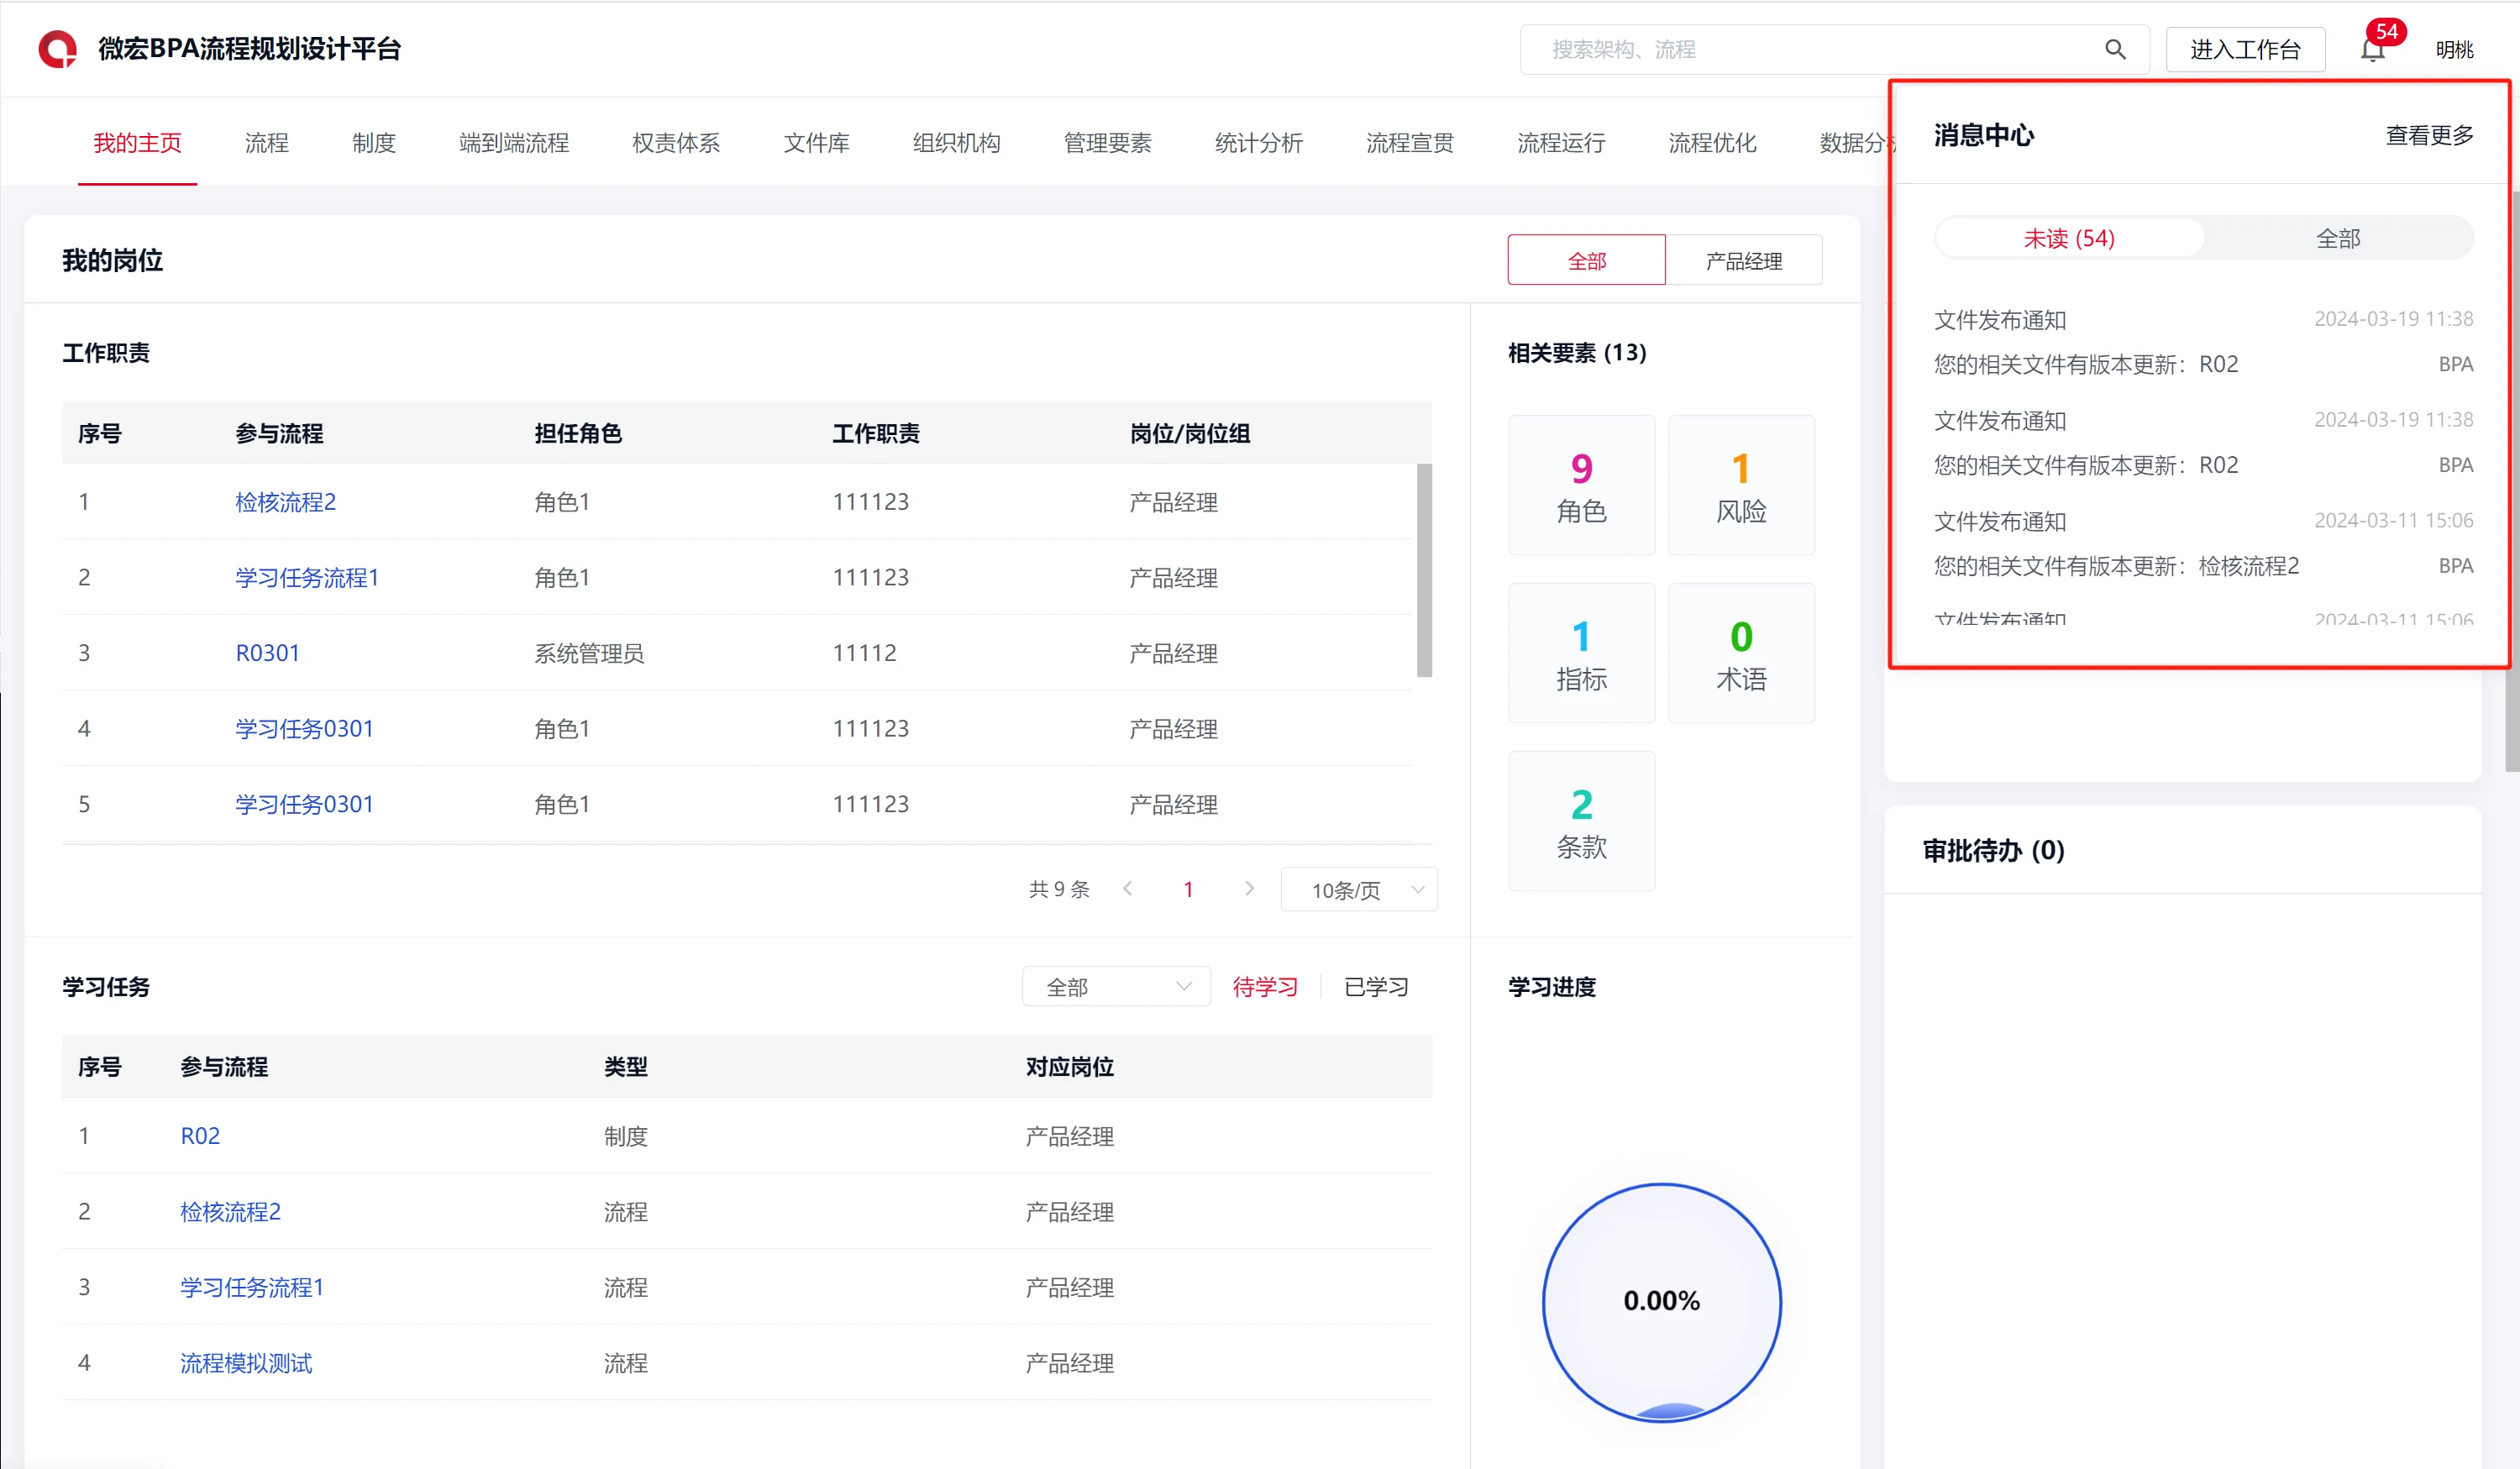Click 查看更多 in message center

pos(2429,135)
